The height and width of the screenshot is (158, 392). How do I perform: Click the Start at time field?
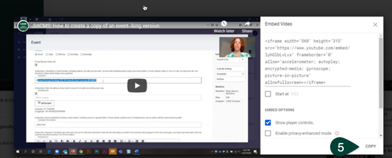pos(294,94)
